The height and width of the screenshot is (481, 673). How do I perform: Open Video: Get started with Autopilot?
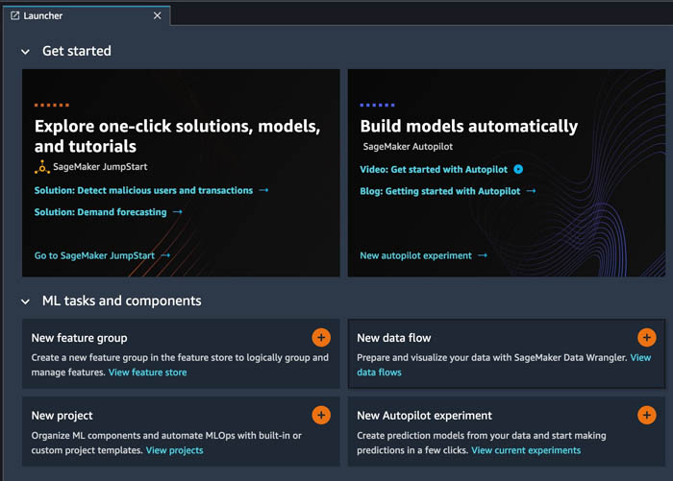(x=434, y=169)
